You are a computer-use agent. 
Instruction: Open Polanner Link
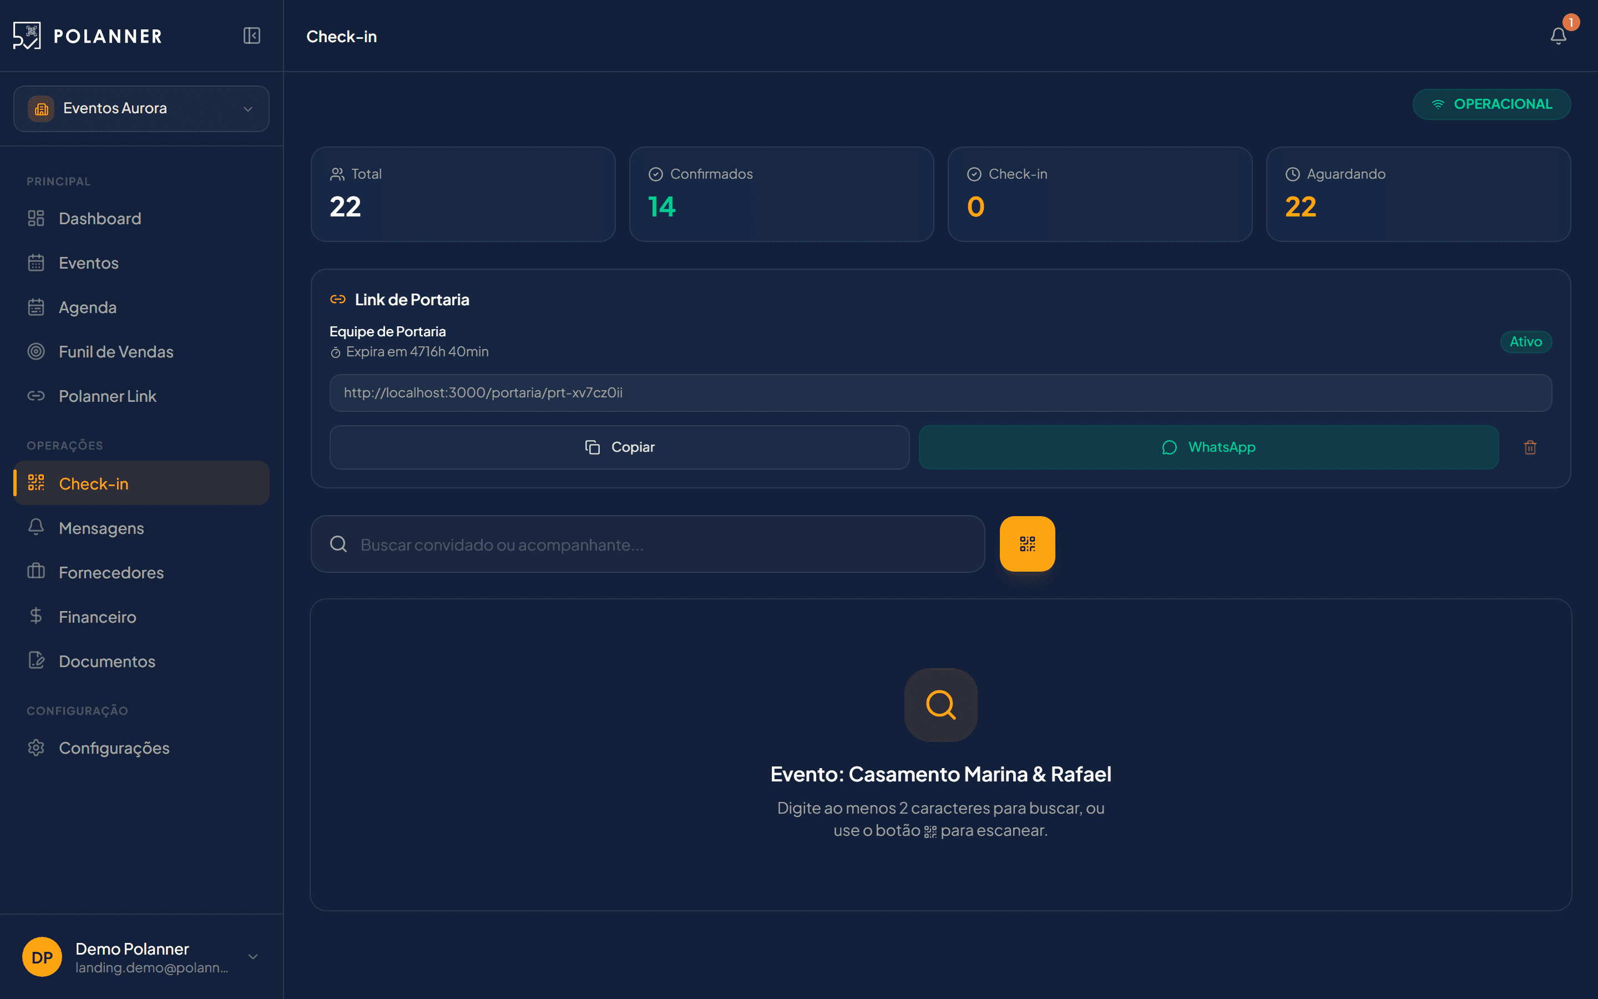click(141, 396)
